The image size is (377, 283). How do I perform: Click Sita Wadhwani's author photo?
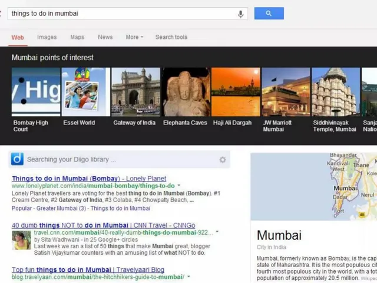pyautogui.click(x=21, y=240)
